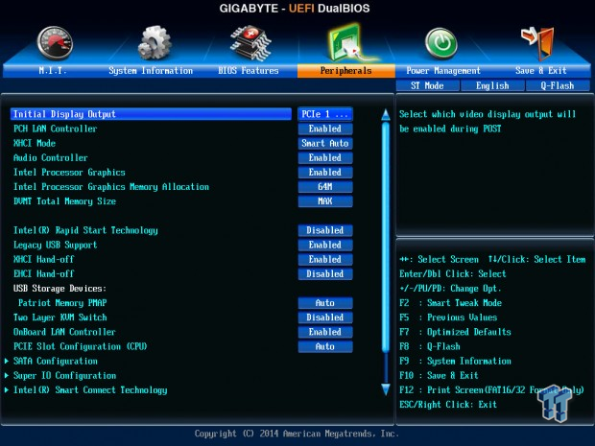
Task: Click F9 System Information help line
Action: point(455,361)
